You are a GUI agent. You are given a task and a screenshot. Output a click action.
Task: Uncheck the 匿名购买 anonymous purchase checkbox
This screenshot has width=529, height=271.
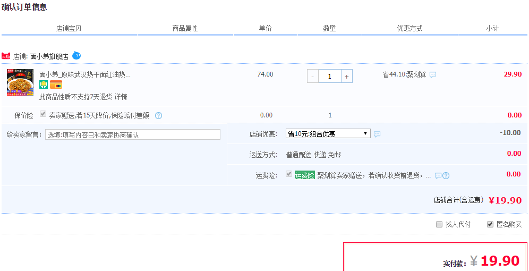(x=490, y=224)
